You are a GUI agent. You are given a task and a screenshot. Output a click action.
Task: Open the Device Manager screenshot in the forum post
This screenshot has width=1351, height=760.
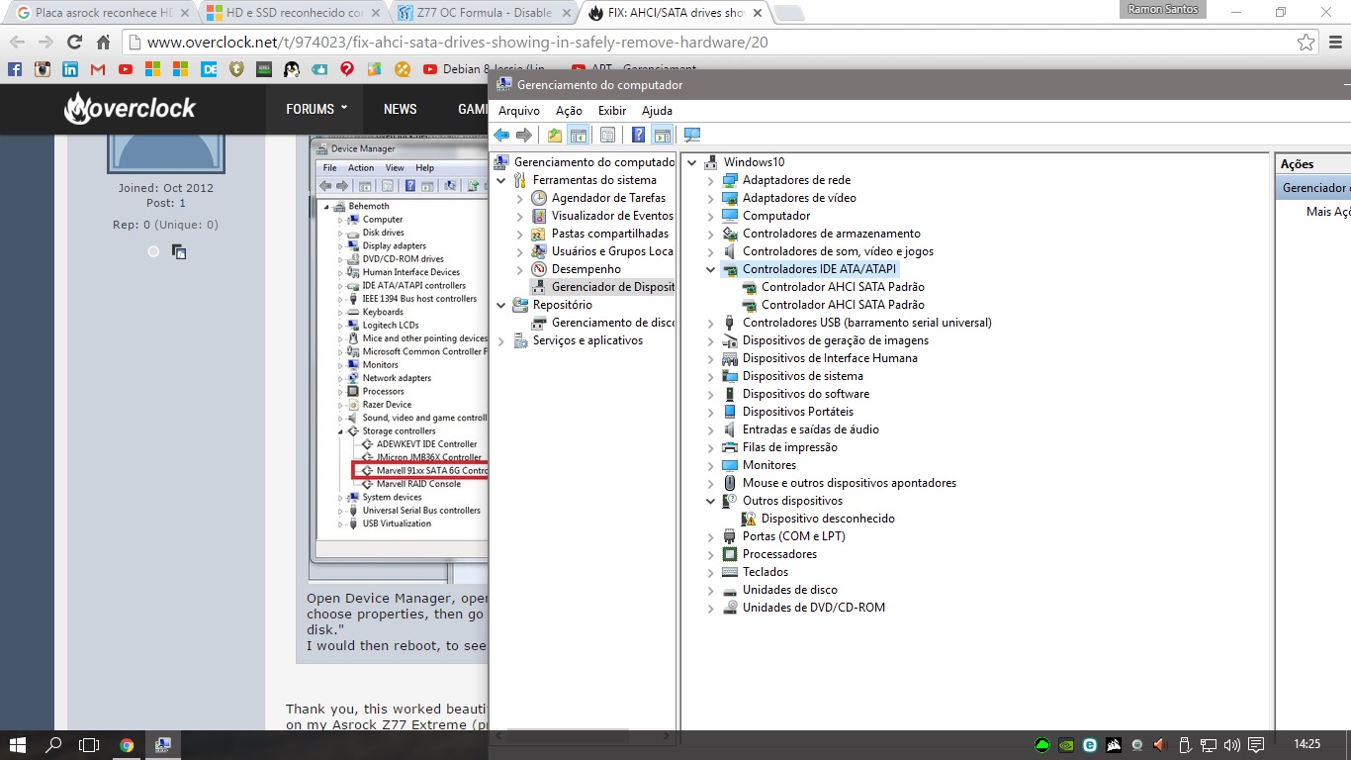[x=399, y=358]
